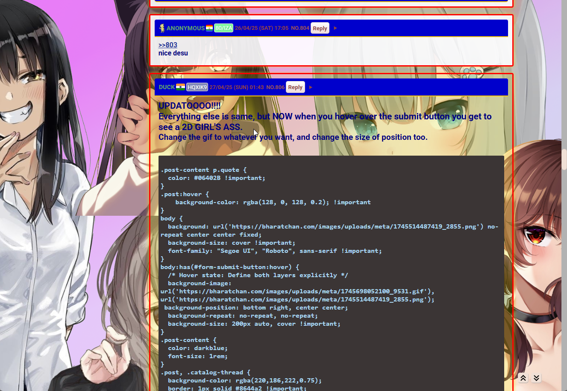Viewport: 567px width, 391px height.
Task: Click the 26/04/25 (SAT) 17:05 timestamp
Action: click(261, 28)
